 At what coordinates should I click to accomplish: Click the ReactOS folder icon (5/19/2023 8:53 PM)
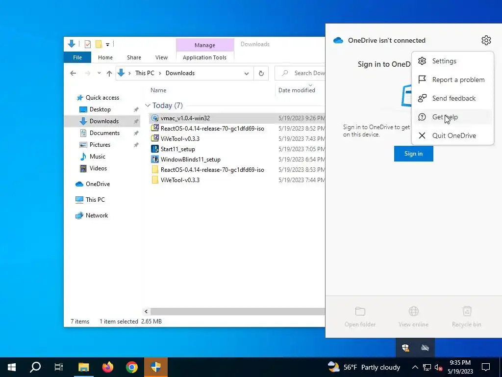click(155, 169)
